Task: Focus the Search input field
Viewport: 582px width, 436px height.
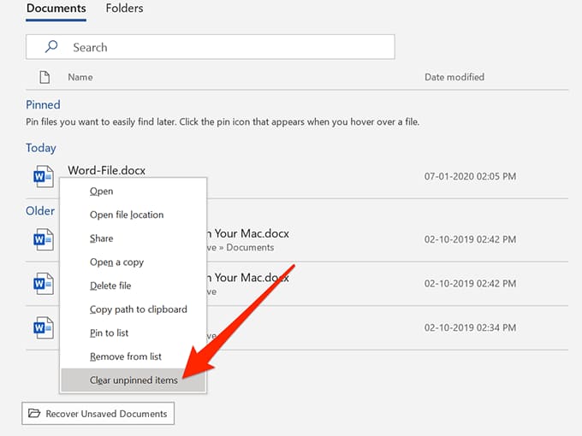Action: tap(223, 47)
